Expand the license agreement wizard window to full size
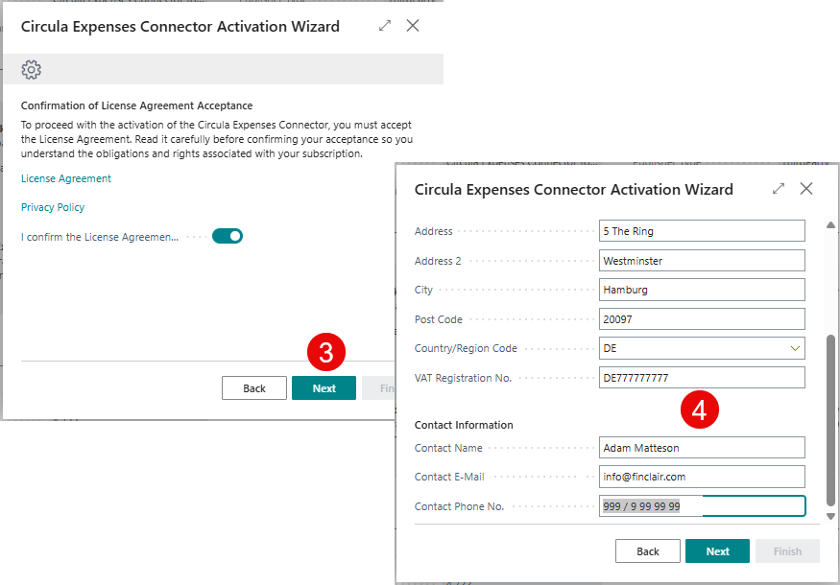The image size is (840, 585). click(385, 26)
